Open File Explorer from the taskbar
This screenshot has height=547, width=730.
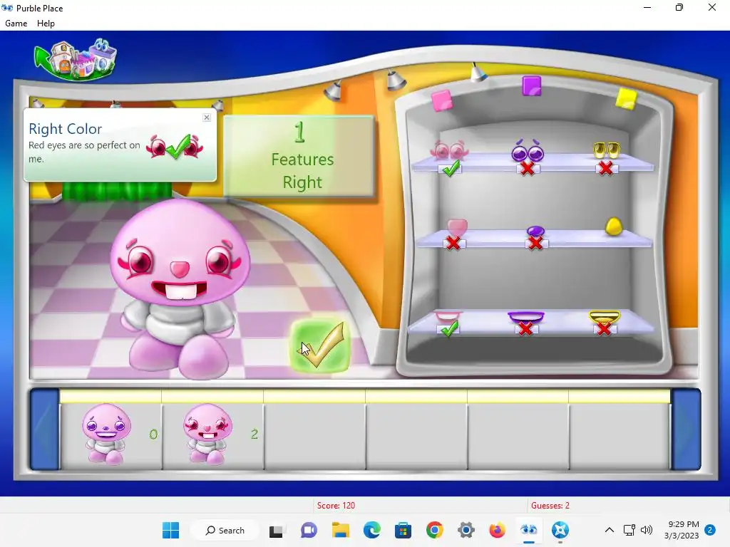[x=340, y=530]
